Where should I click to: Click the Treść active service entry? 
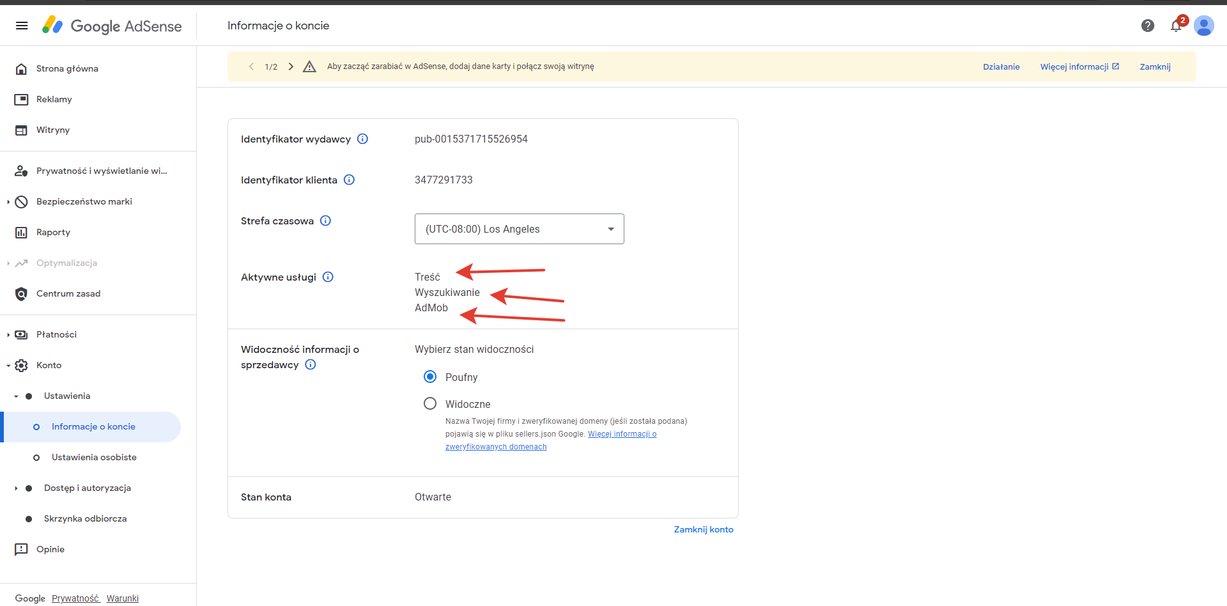tap(428, 277)
